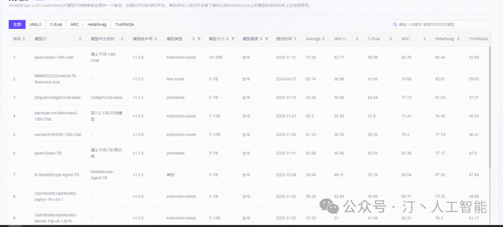Click Average score 70.25
The height and width of the screenshot is (227, 503).
311,57
